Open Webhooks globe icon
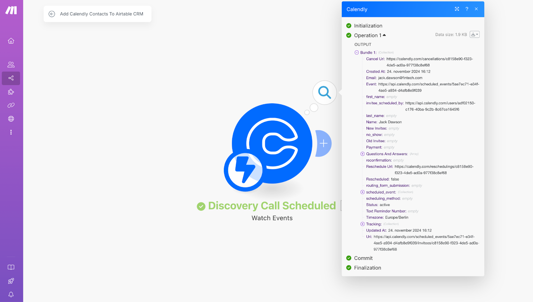 point(11,119)
